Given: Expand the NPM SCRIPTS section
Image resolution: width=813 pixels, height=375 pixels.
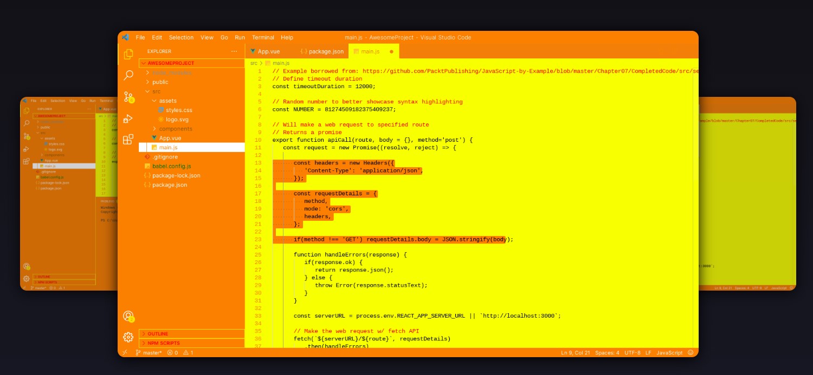Looking at the screenshot, I should coord(192,343).
